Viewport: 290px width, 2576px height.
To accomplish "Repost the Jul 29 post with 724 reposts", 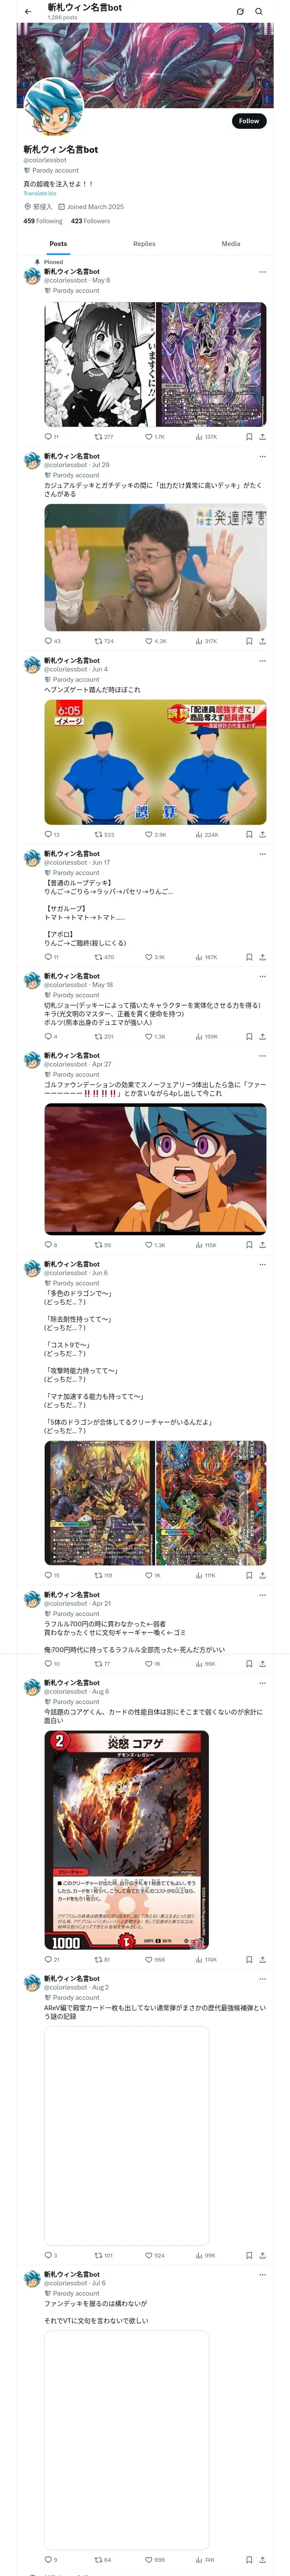I will pyautogui.click(x=104, y=641).
